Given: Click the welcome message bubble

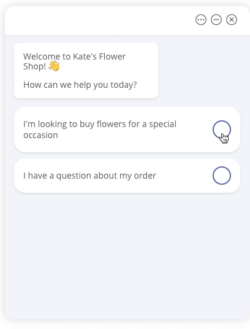Looking at the screenshot, I should click(86, 71).
